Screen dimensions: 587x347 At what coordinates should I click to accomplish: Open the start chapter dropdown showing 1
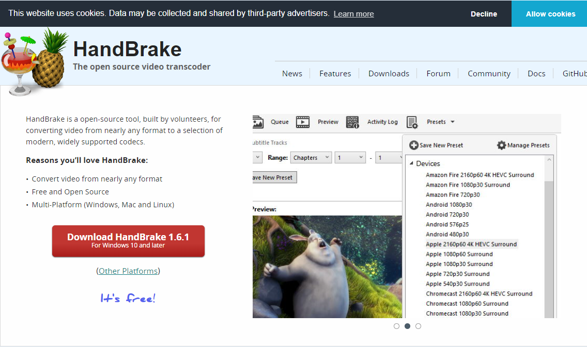click(350, 158)
